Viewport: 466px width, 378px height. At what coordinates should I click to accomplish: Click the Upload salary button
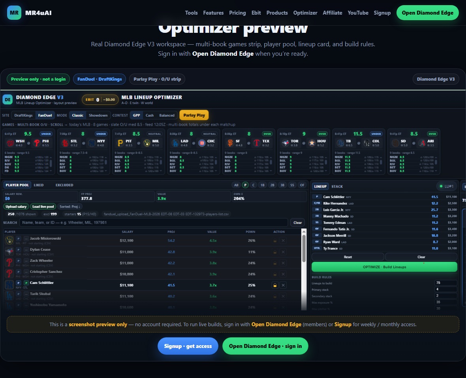pos(16,206)
